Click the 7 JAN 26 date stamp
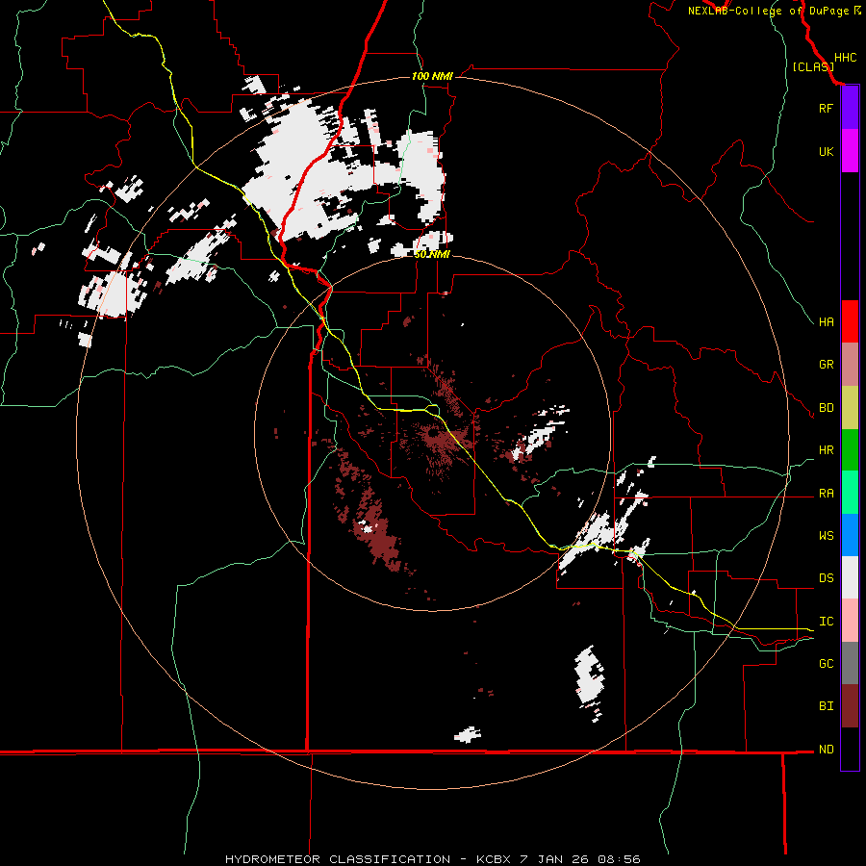866x866 pixels. (556, 859)
